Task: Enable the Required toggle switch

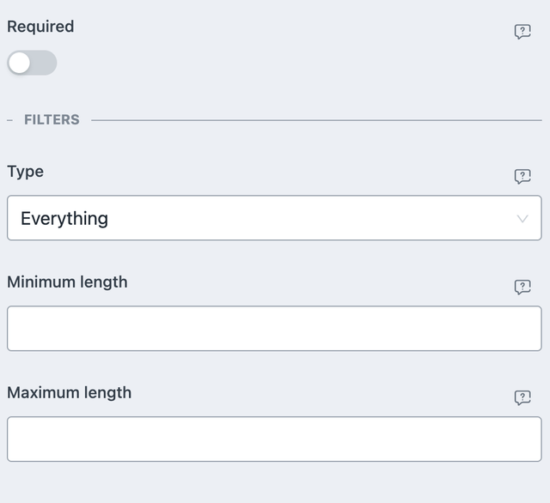Action: [32, 63]
